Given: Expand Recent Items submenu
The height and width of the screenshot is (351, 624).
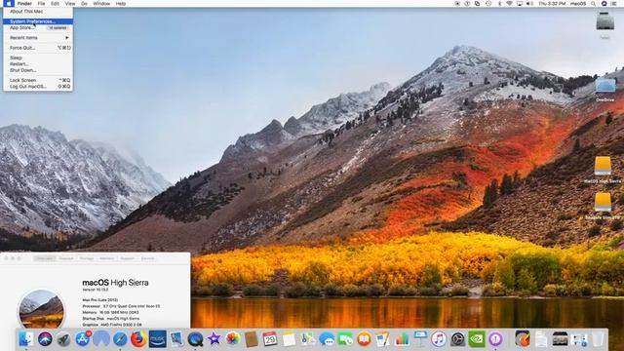Looking at the screenshot, I should point(38,38).
